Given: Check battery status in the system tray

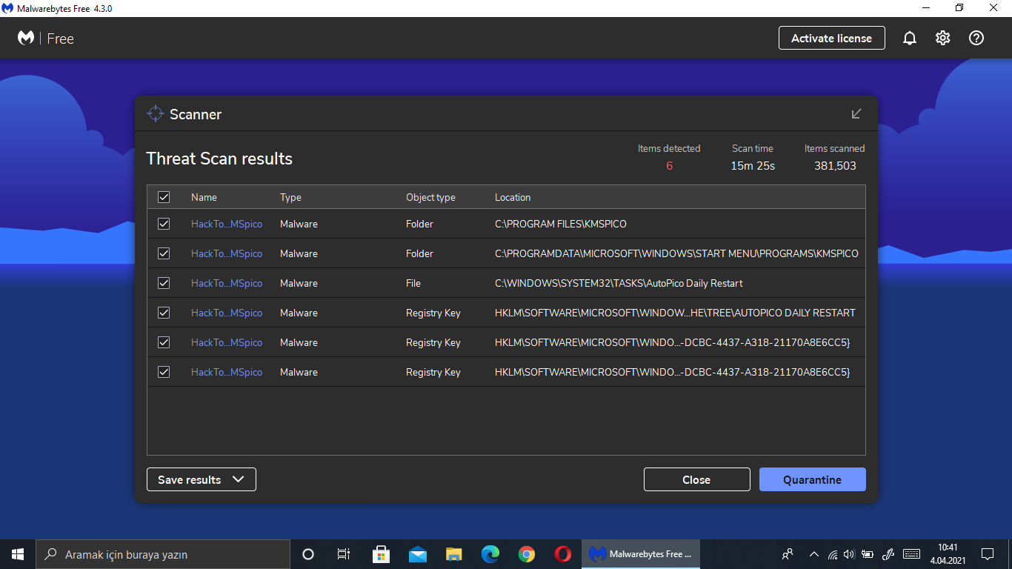Looking at the screenshot, I should [x=868, y=554].
